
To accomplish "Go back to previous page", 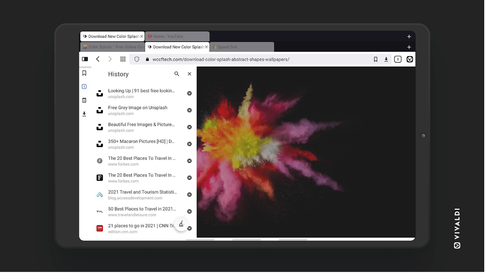I will point(98,59).
